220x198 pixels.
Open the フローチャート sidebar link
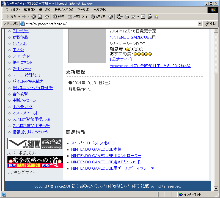pyautogui.click(x=24, y=56)
